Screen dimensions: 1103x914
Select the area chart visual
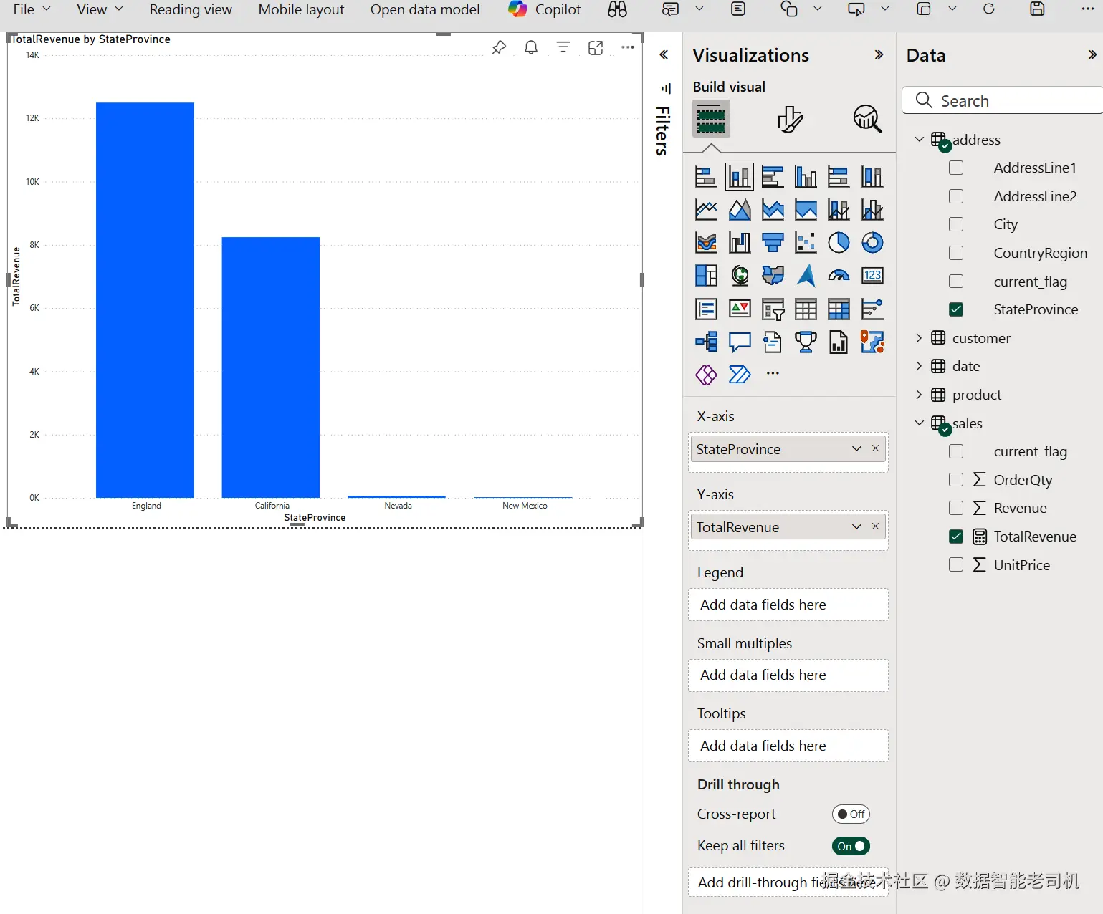pos(740,209)
